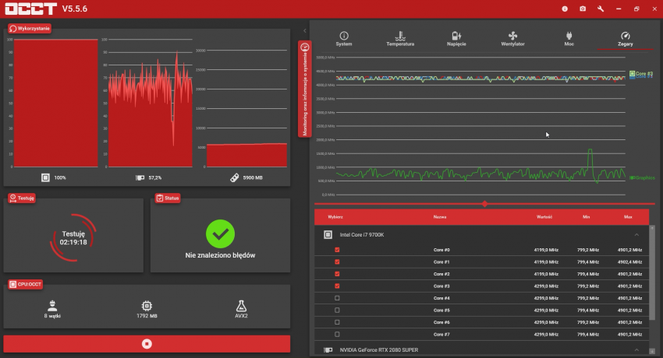The height and width of the screenshot is (358, 663).
Task: Open the info icon in title bar
Action: point(565,9)
